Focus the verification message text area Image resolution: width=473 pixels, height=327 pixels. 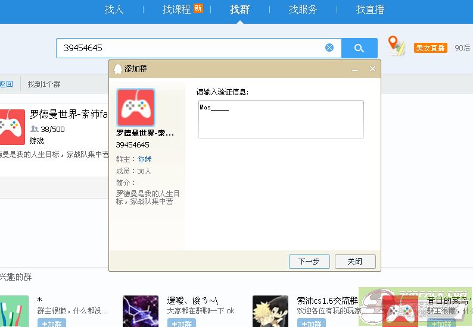tap(281, 120)
